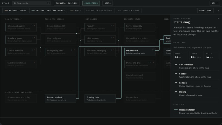Screen dimensions: 222x125
Task: Focus the Search city input field
Action: click(x=32, y=3)
